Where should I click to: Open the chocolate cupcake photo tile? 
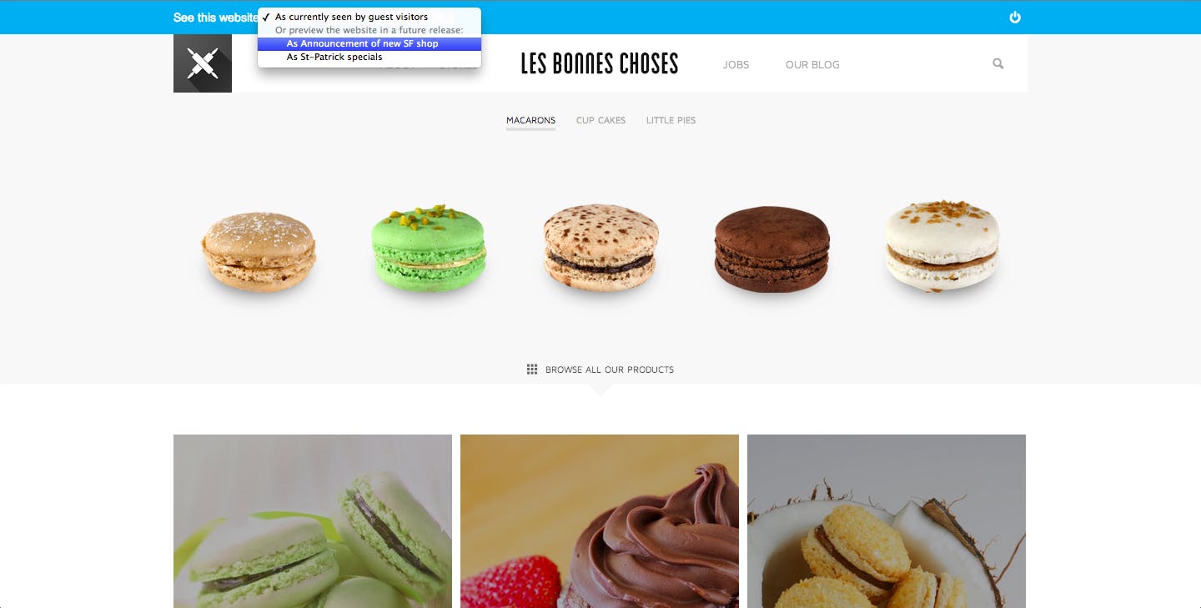point(600,521)
